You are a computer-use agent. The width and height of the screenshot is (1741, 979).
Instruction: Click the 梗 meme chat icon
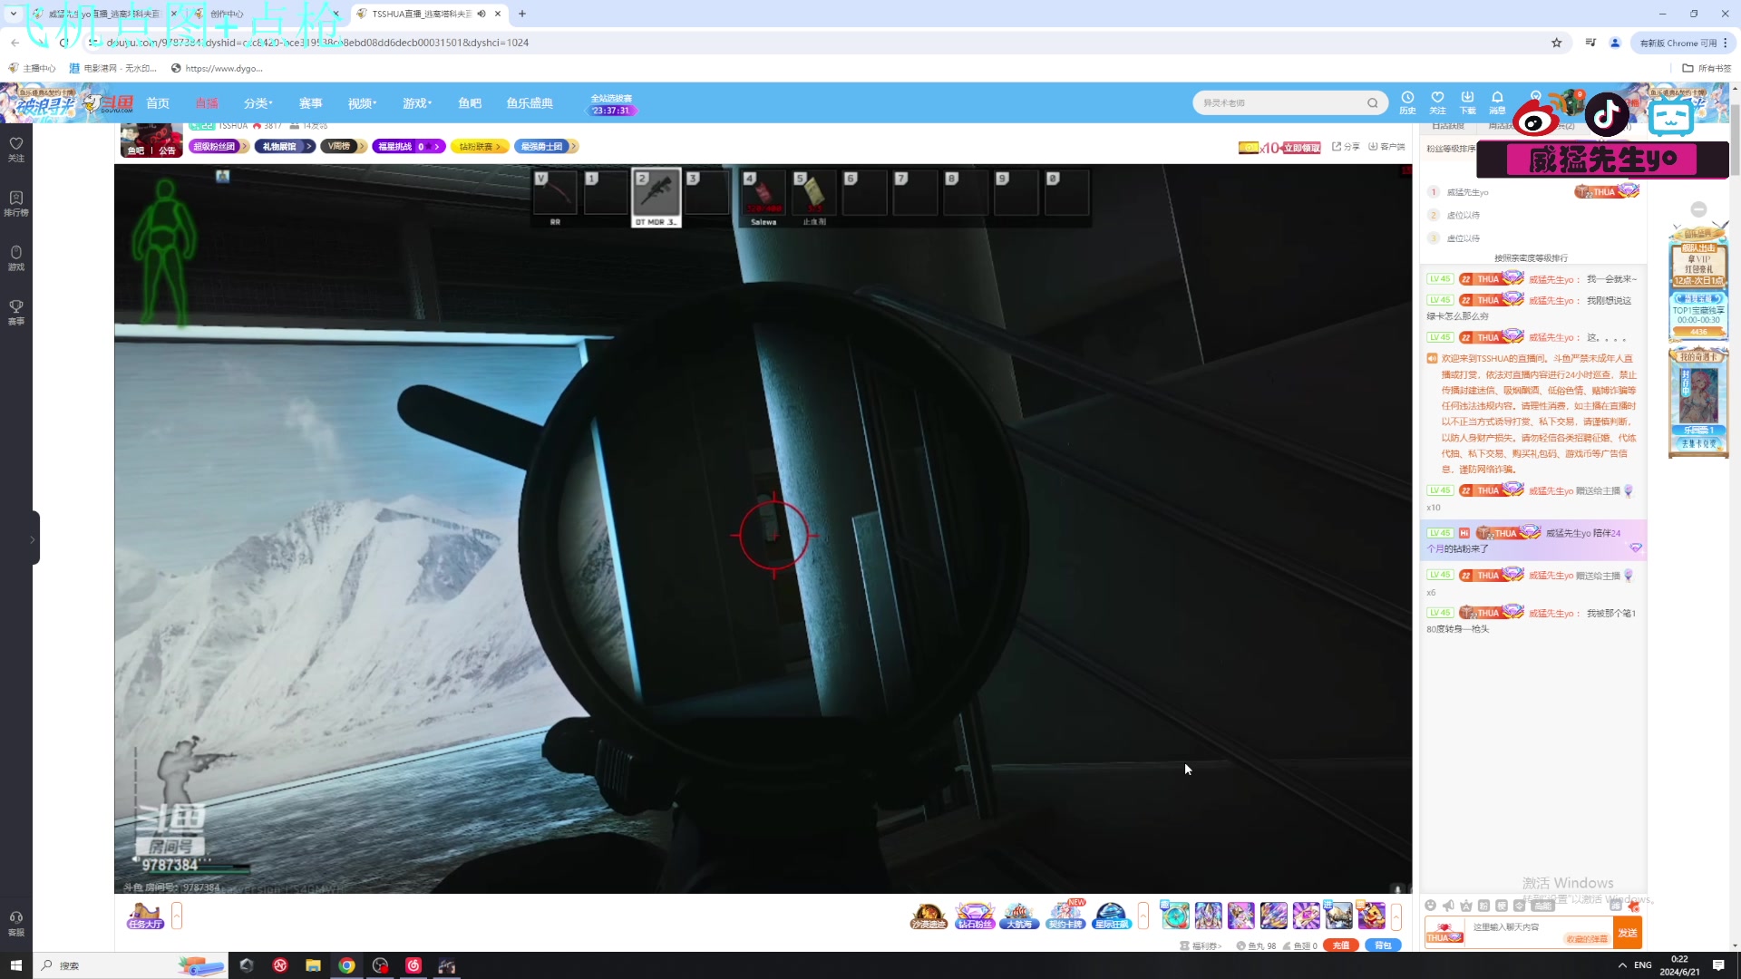pos(1502,906)
